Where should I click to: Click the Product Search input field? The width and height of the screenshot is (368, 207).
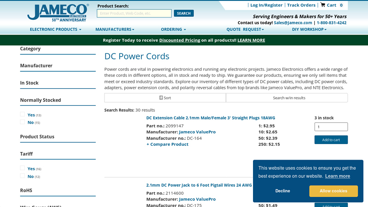pyautogui.click(x=134, y=13)
